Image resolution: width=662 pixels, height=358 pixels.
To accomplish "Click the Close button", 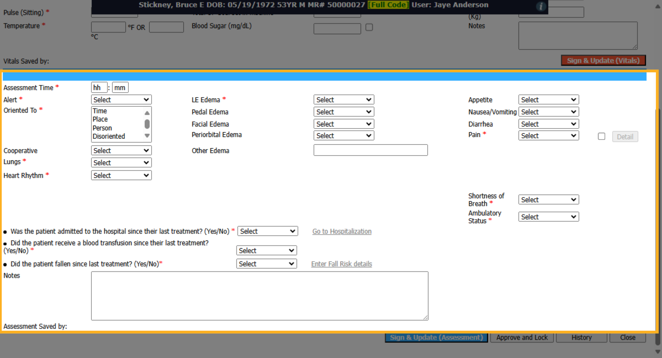I will click(x=628, y=337).
